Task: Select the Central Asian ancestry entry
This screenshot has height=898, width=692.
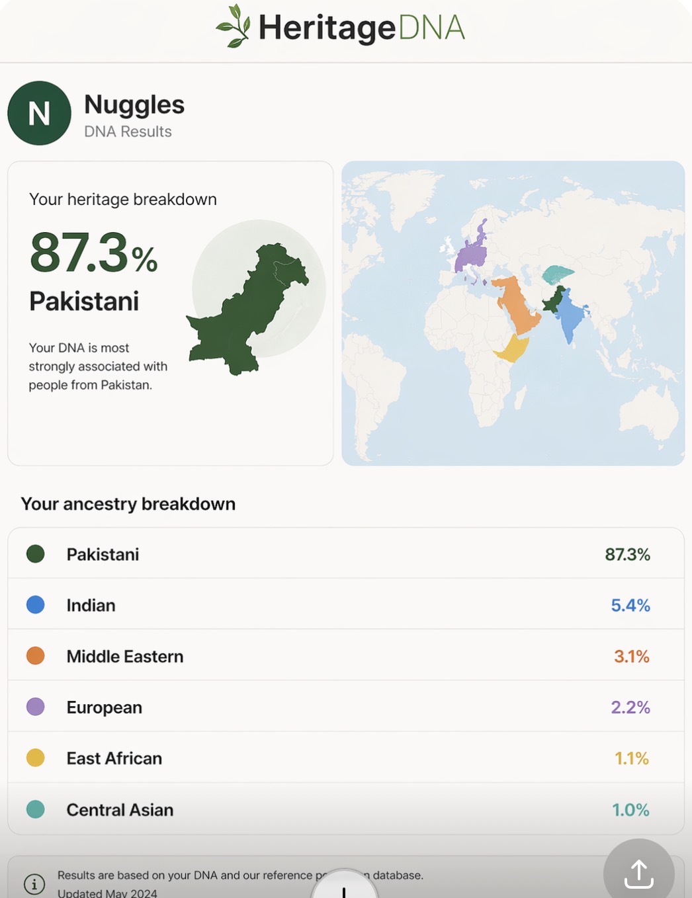Action: tap(345, 809)
